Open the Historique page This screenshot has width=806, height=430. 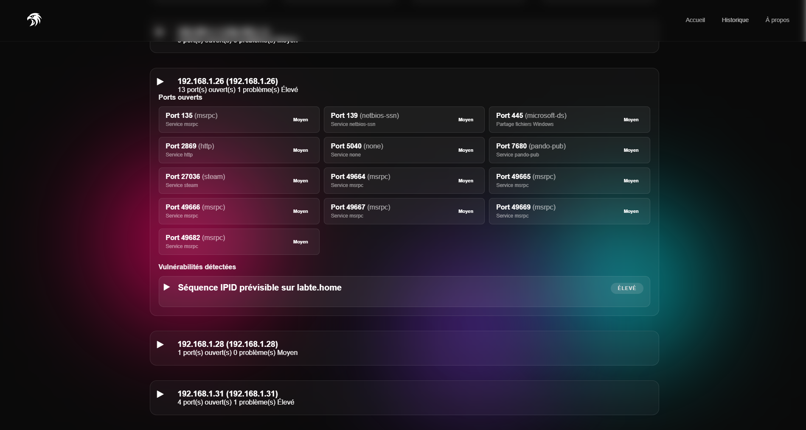coord(735,20)
